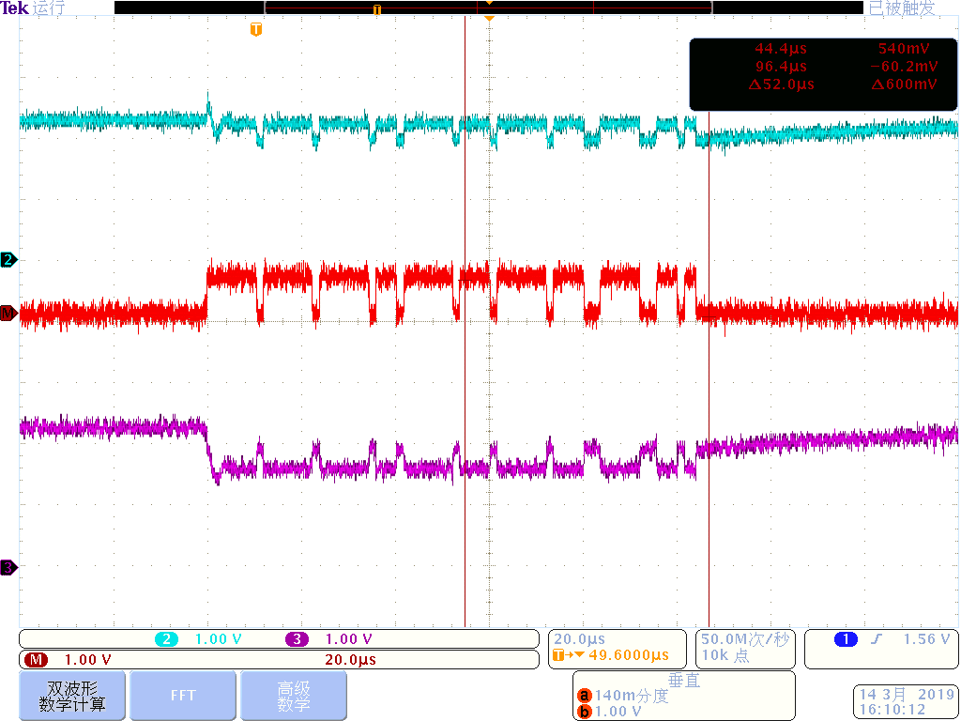Click the 540mV cursor voltage readout
Screen dimensions: 961x721
904,49
